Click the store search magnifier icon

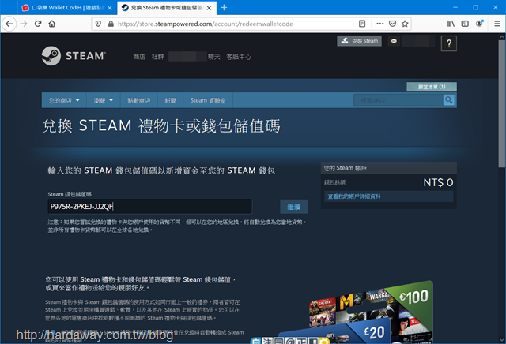click(x=449, y=100)
